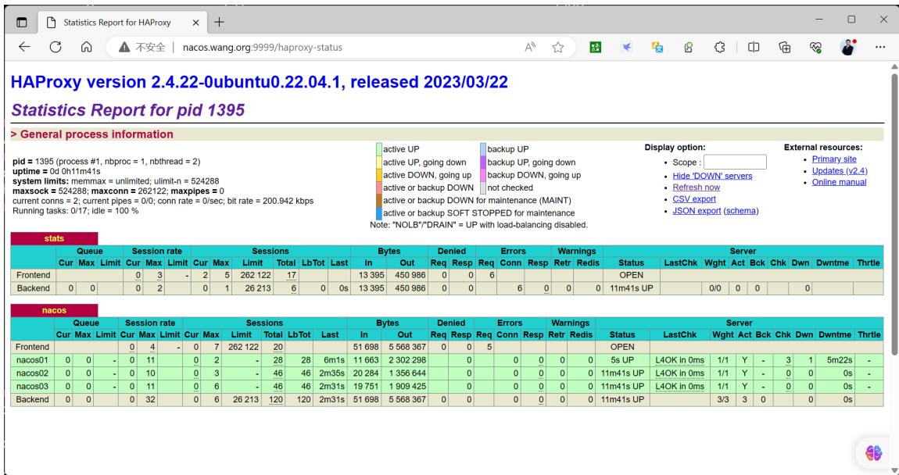The height and width of the screenshot is (475, 899).
Task: Open the user profile avatar
Action: 848,47
